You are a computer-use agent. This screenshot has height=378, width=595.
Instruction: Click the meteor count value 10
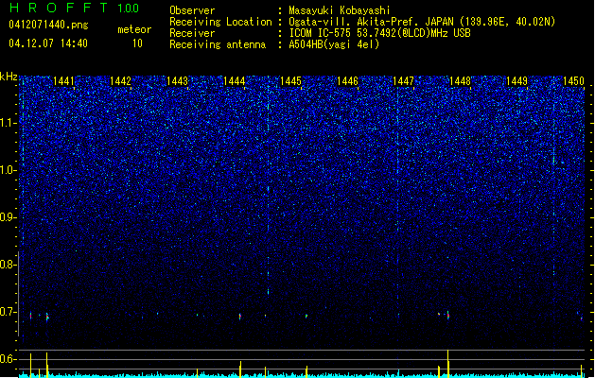[137, 43]
